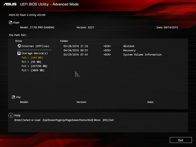The height and width of the screenshot is (147, 196).
Task: Click the ASUS logo in header
Action: click(x=10, y=4)
